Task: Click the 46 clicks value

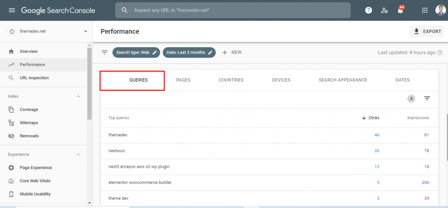Action: (x=377, y=135)
